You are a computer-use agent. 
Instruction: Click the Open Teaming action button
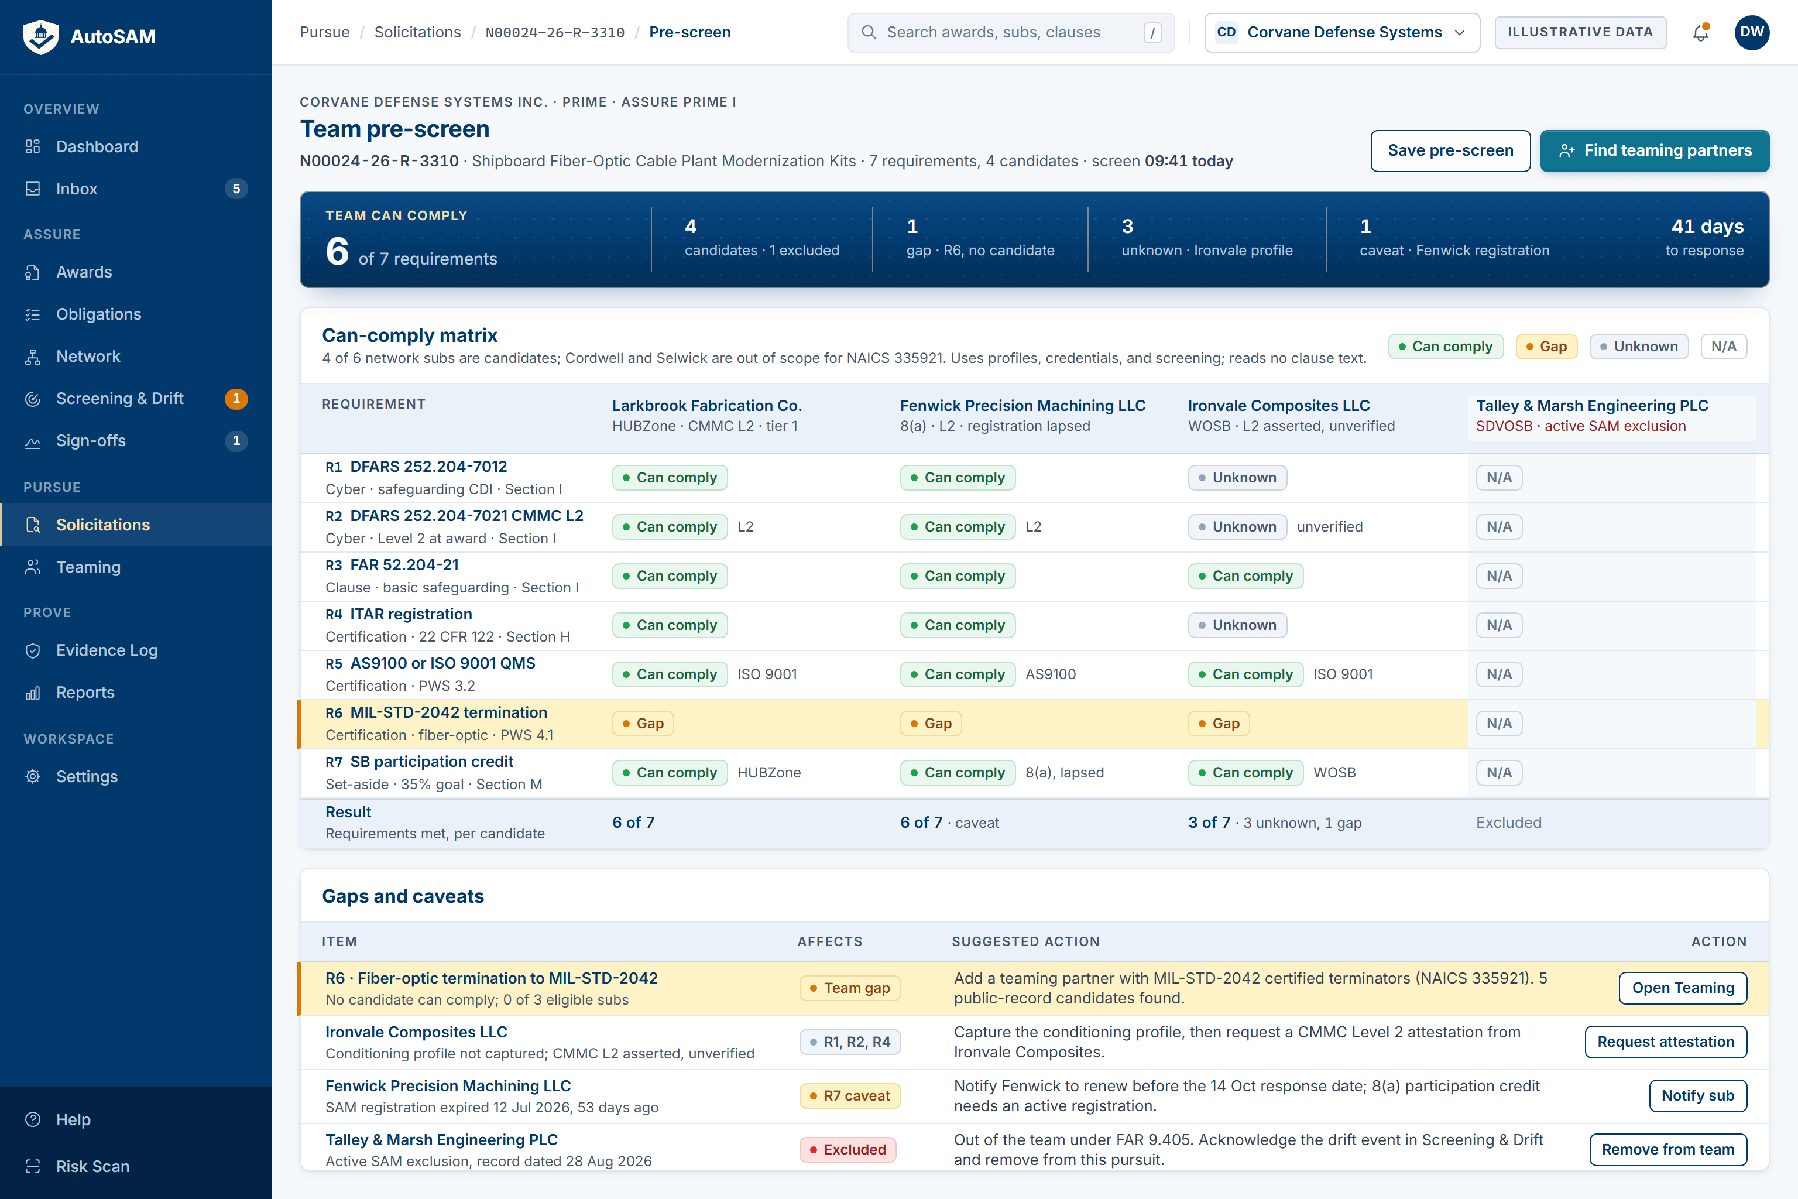tap(1683, 988)
